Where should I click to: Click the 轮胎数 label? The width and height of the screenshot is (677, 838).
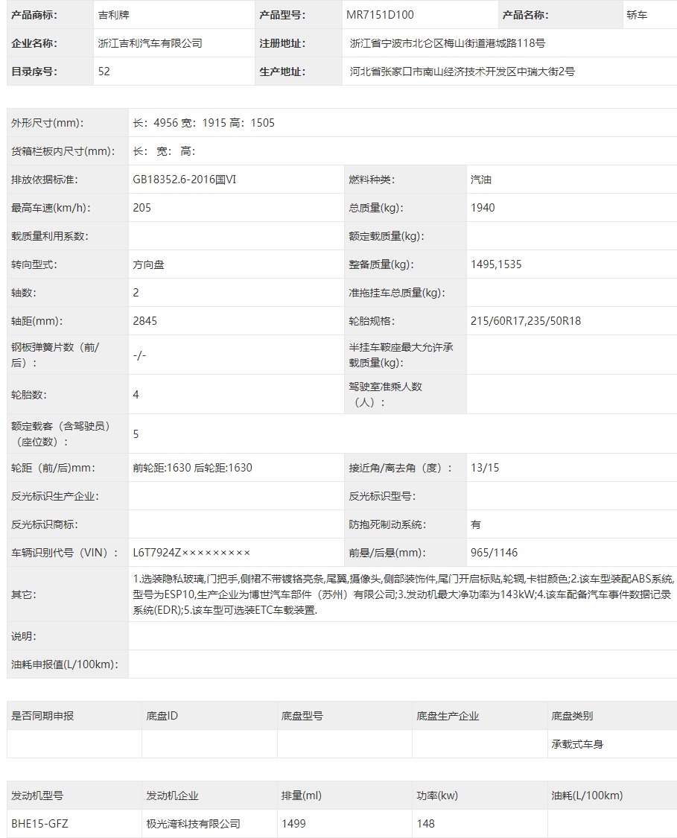(29, 395)
